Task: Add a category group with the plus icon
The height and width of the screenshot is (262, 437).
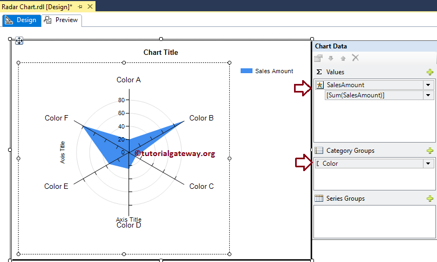Action: pos(430,151)
